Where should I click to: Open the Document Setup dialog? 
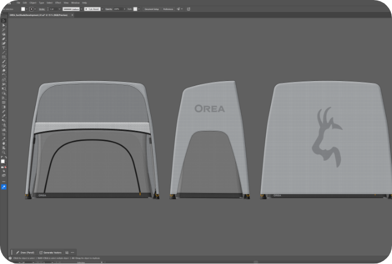click(151, 9)
